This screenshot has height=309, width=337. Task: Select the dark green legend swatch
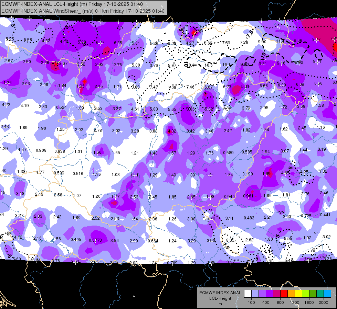[313, 294]
